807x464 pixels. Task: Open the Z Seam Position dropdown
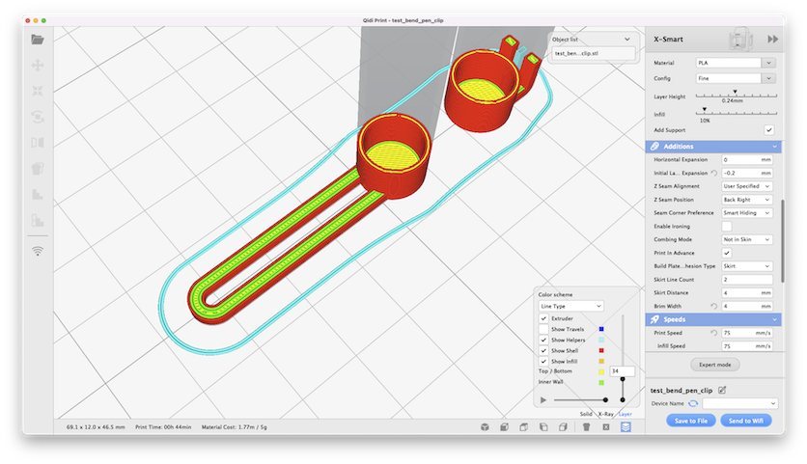[x=747, y=199]
